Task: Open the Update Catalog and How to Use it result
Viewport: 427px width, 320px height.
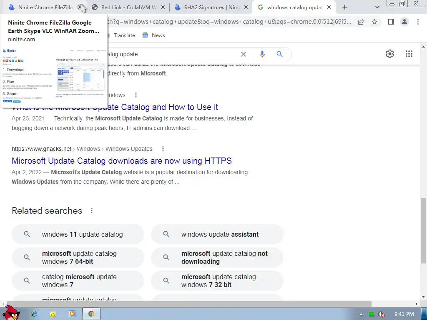Action: (115, 107)
